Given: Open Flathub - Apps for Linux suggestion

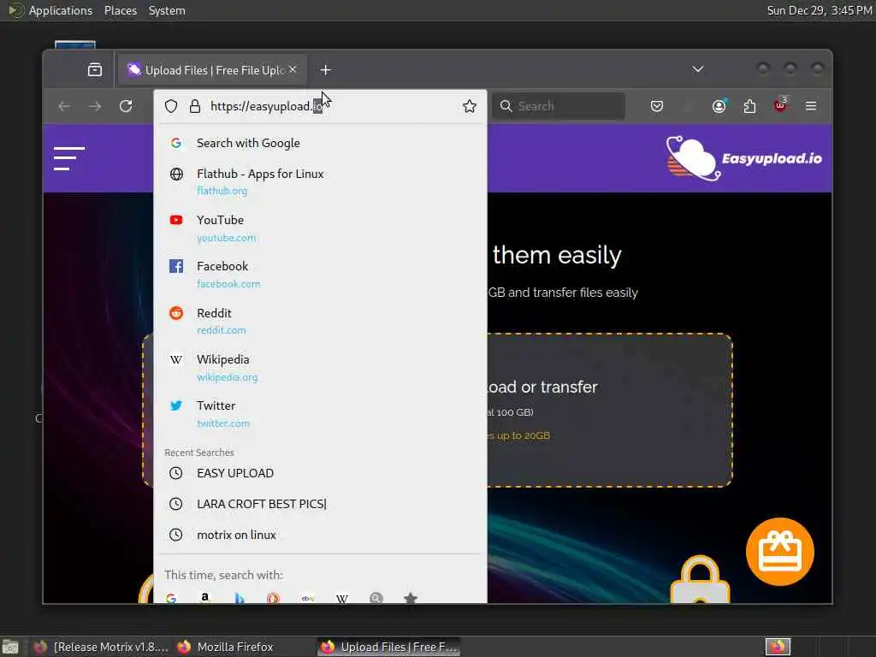Looking at the screenshot, I should [320, 181].
